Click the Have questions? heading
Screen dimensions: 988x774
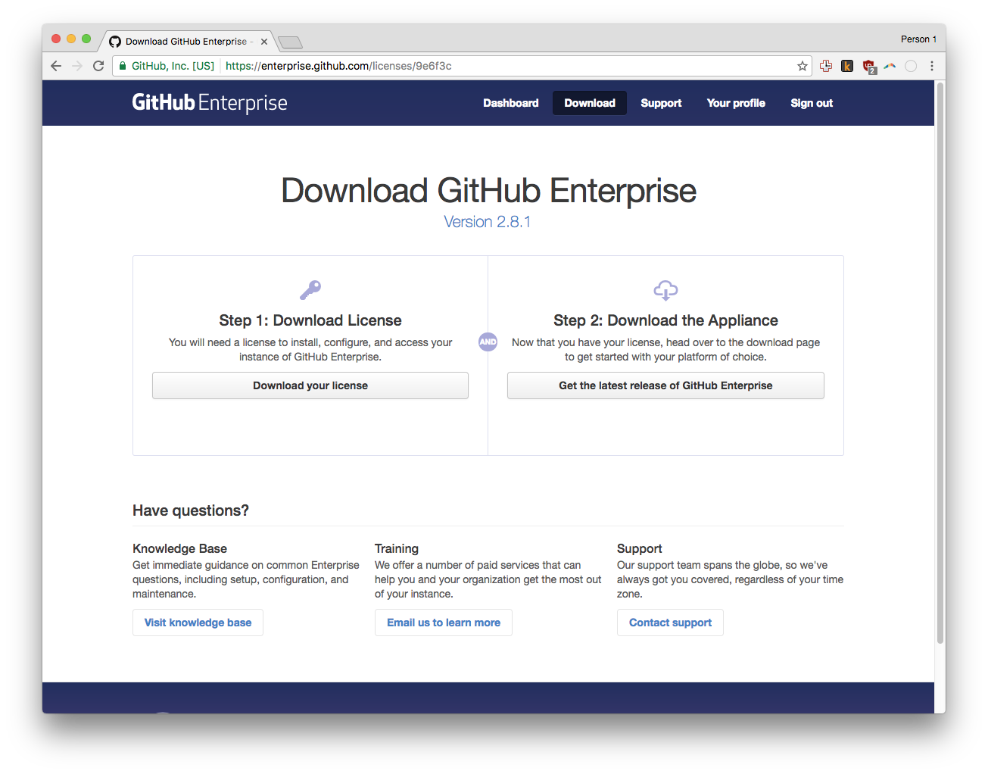point(191,510)
